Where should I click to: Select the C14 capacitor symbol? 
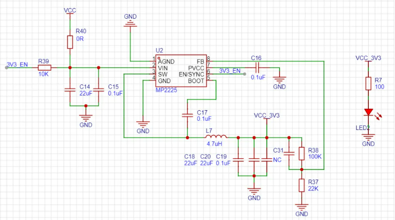(70, 90)
